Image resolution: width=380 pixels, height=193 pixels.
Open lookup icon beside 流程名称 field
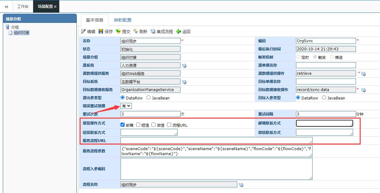(x=241, y=185)
